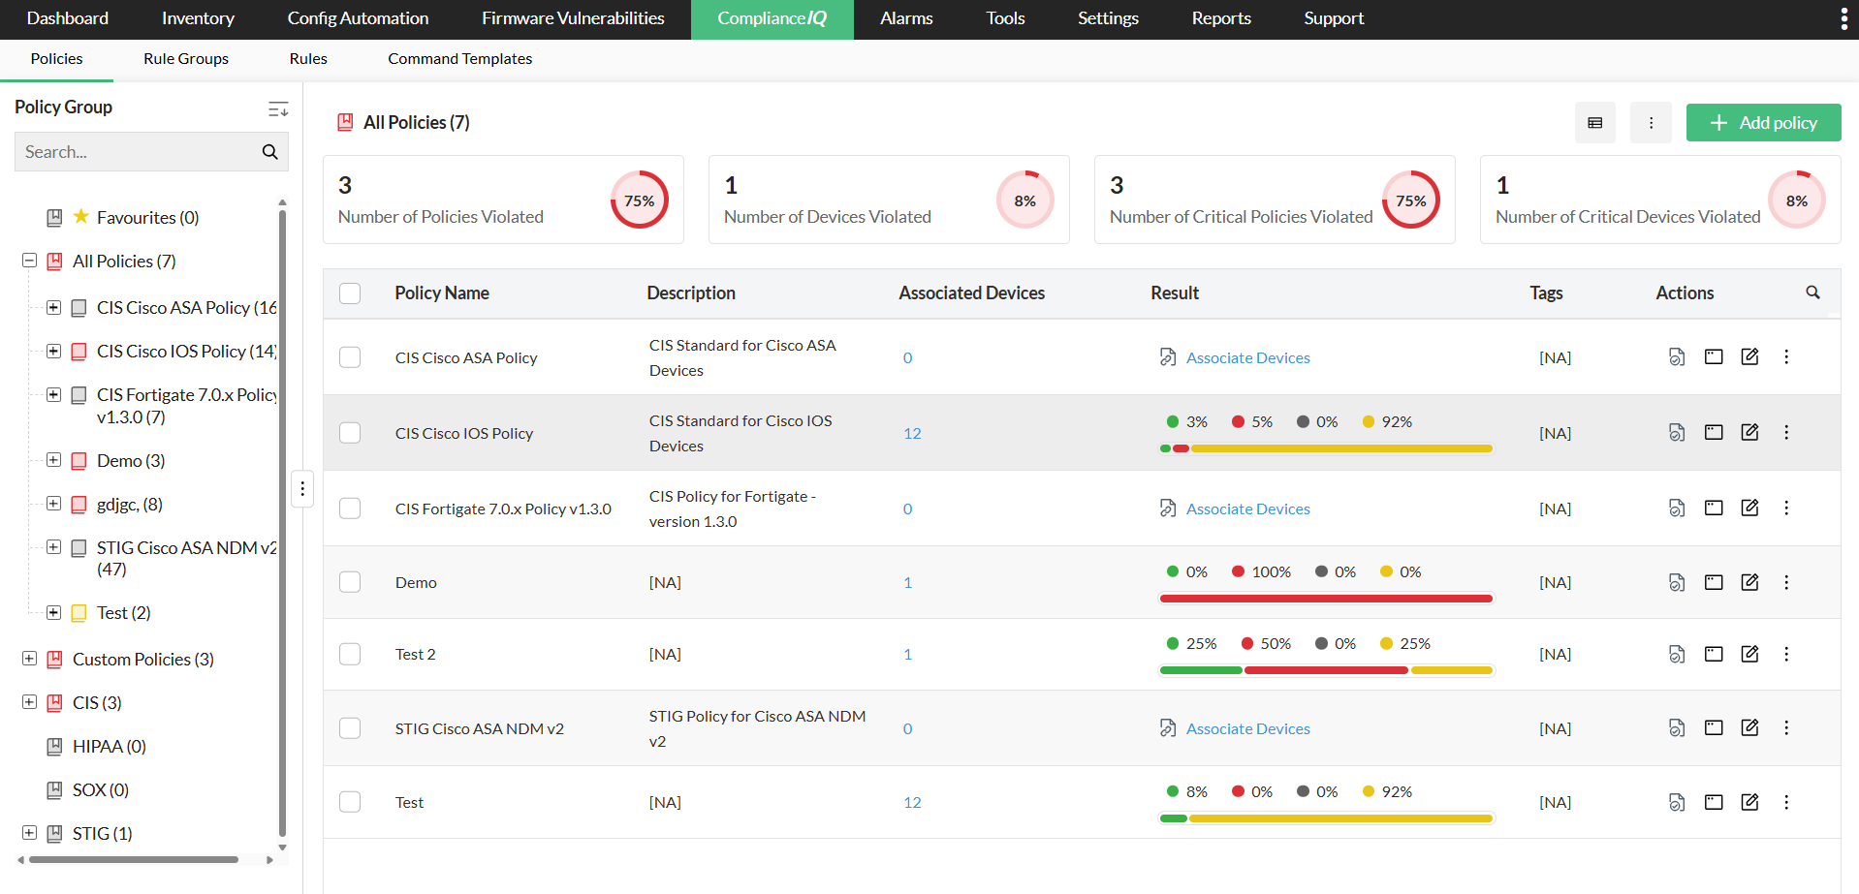Switch to the Rule Groups tab
The width and height of the screenshot is (1859, 894).
pyautogui.click(x=186, y=59)
